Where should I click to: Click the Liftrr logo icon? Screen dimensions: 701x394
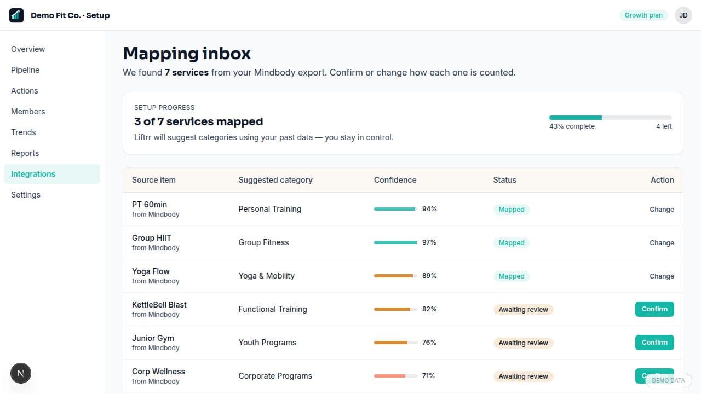16,15
